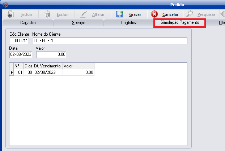Focus the Cód.Cliente field 000211
Screen dimensions: 225x151
coord(19,41)
